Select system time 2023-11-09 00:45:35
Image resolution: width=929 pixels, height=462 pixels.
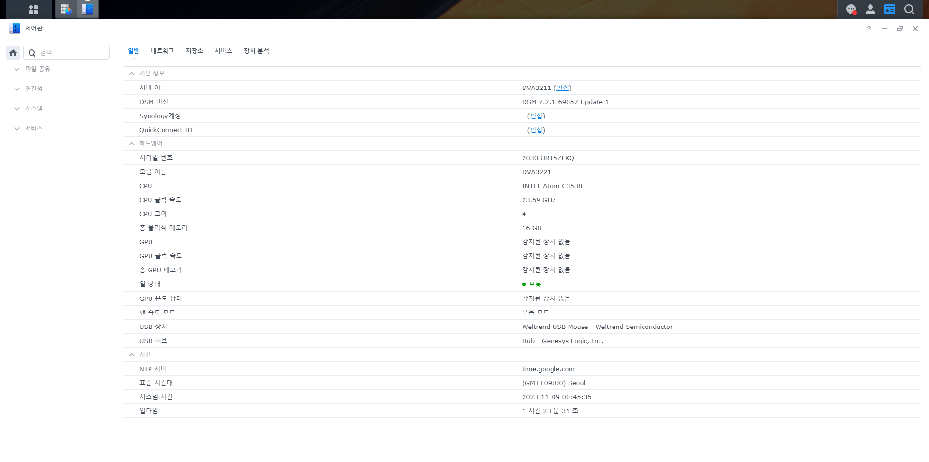pos(557,397)
